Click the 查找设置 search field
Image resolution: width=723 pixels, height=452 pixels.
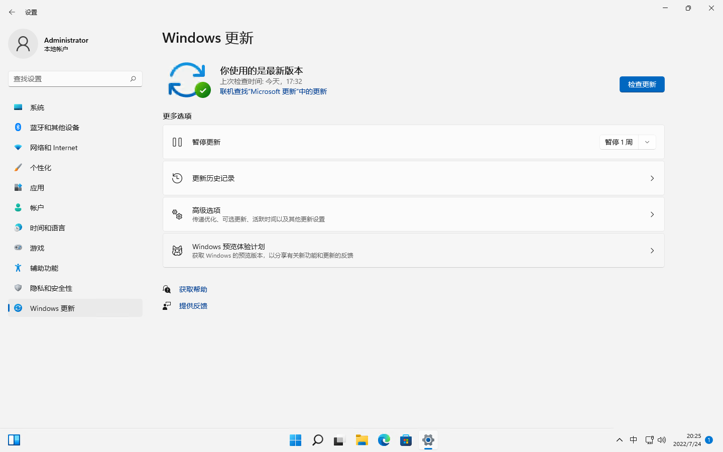[75, 79]
